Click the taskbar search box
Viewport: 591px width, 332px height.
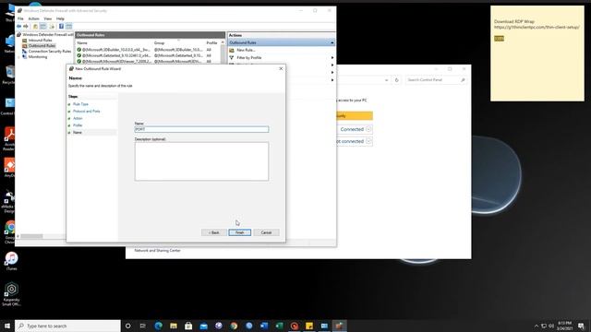click(67, 326)
